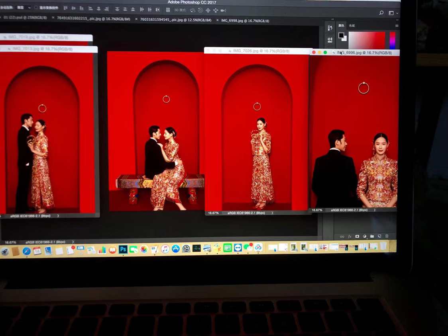
Task: Click the 3D pan mode icon
Action: pos(208,10)
